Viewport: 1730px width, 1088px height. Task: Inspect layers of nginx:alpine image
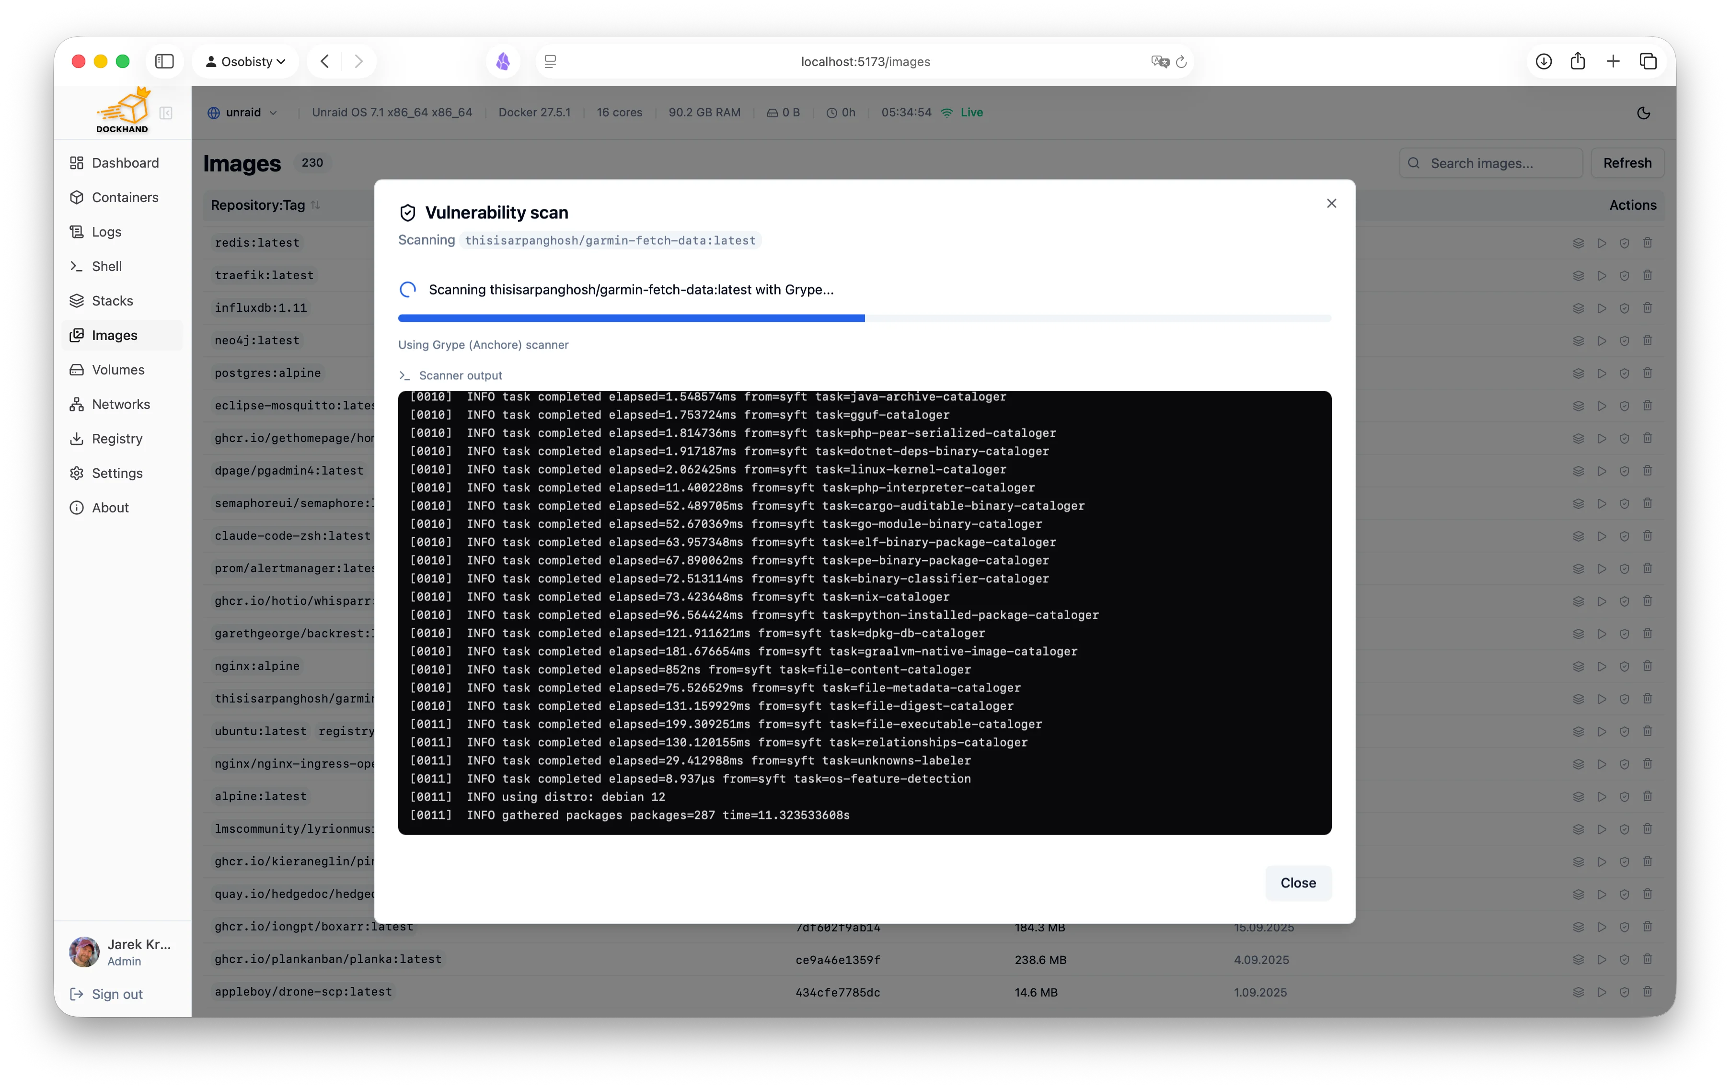(x=1578, y=666)
